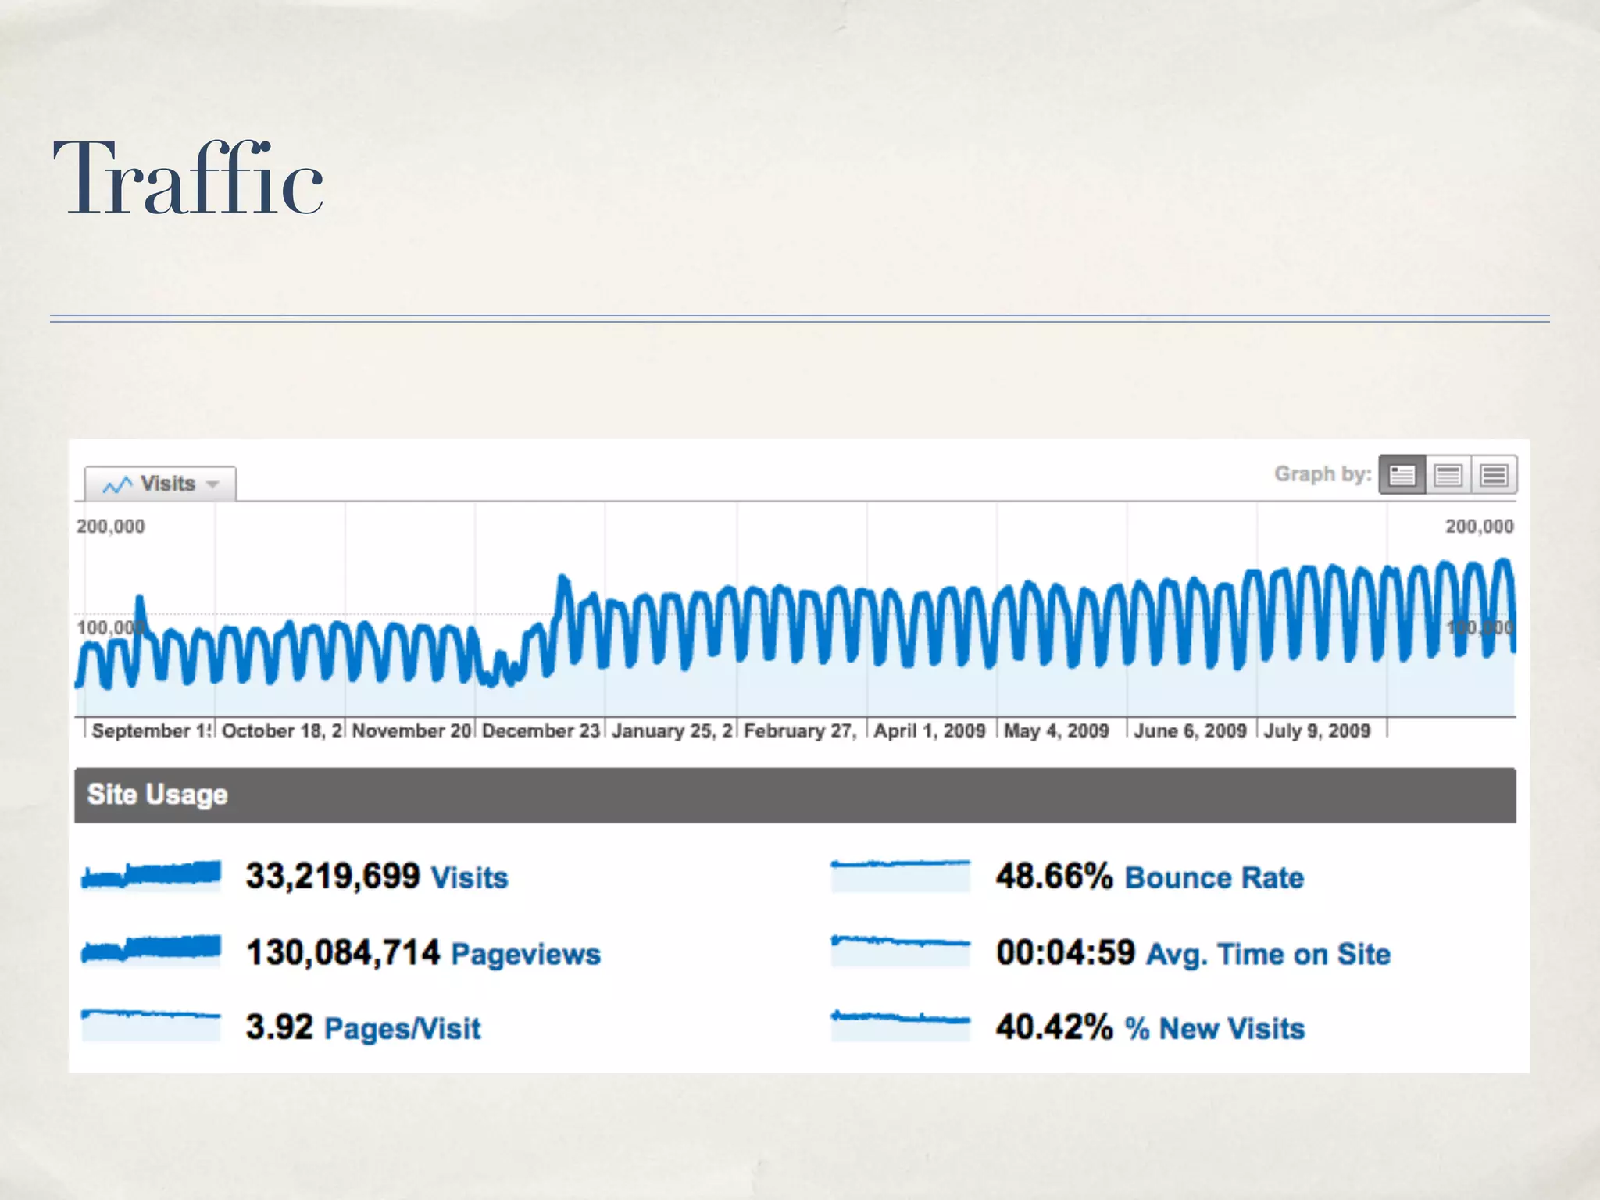Viewport: 1600px width, 1200px height.
Task: Select the third Graph by view icon
Action: [x=1494, y=475]
